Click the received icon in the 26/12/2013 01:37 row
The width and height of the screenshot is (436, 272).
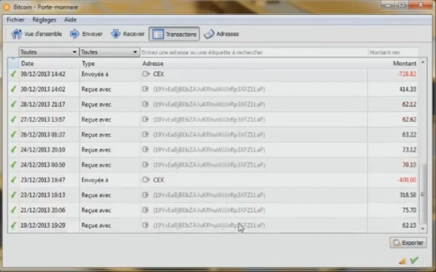coord(145,134)
